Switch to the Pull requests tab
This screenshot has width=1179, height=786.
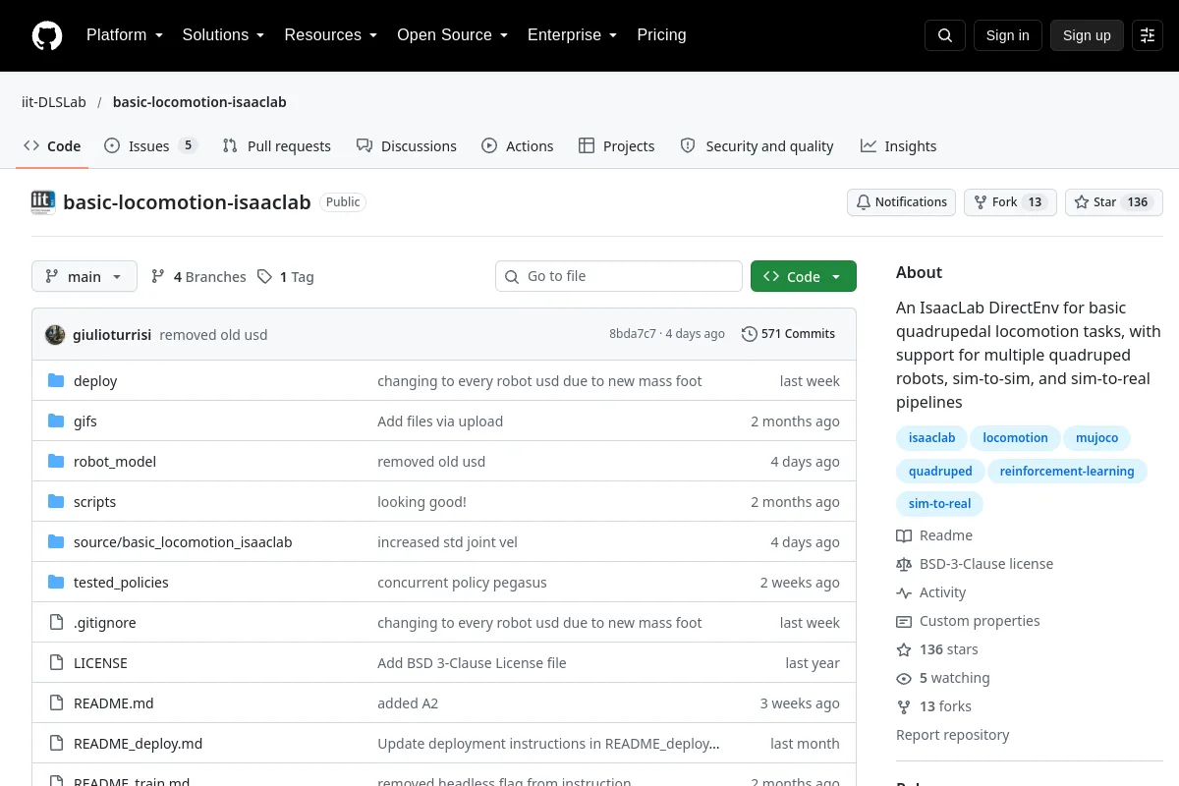point(277,146)
